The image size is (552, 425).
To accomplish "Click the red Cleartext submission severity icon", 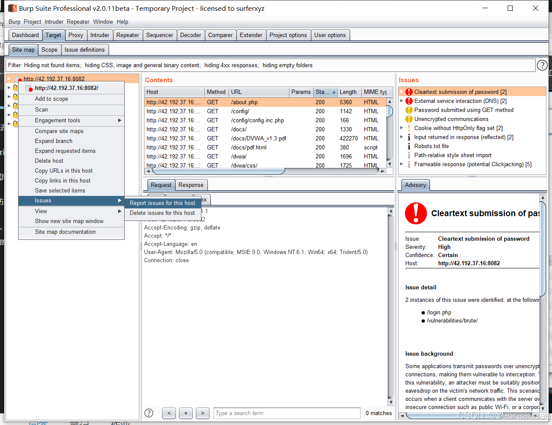I will [x=409, y=92].
